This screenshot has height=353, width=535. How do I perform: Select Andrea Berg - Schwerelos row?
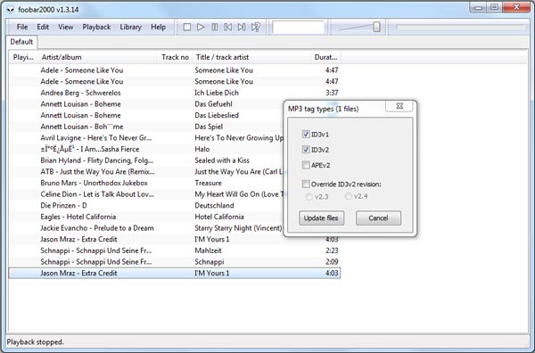pyautogui.click(x=175, y=93)
